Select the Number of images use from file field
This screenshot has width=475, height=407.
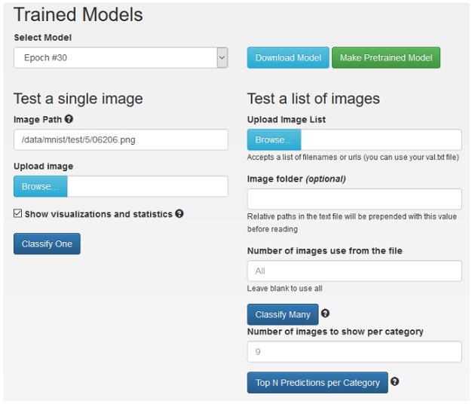tap(354, 271)
